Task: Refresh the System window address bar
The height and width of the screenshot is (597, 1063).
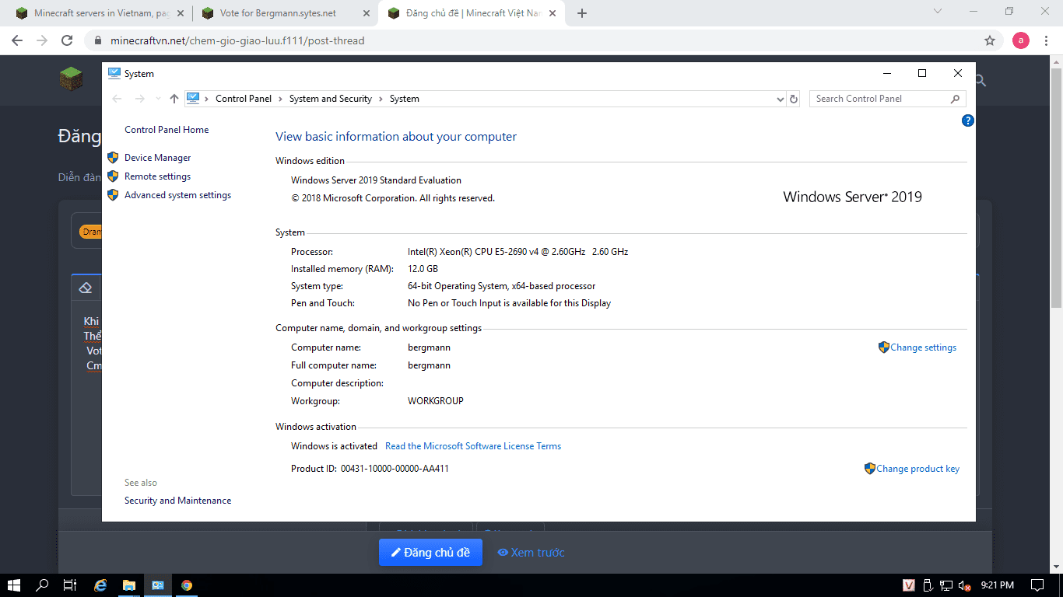Action: tap(794, 99)
